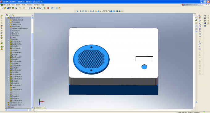This screenshot has height=113, width=210.
Task: Click the Save icon in toolbar
Action: click(8, 8)
